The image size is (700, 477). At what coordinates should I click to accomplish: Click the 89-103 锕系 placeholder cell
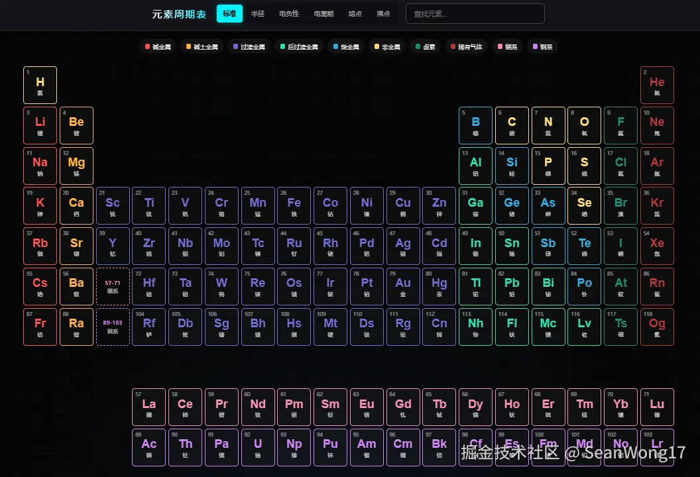tap(113, 327)
